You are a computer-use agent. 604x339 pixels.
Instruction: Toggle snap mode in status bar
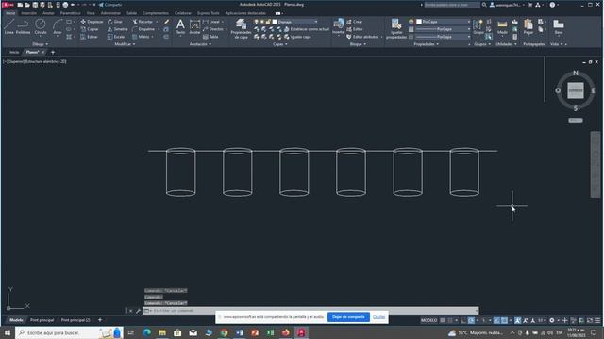coord(450,320)
